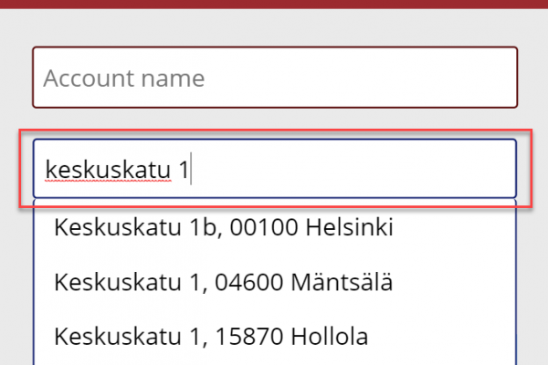Screen dimensions: 548x365
Task: Click postal code 15870 in the list
Action: (248, 337)
